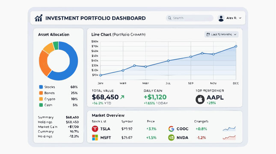The width and height of the screenshot is (276, 154).
Task: Click the Price column header
Action: pyautogui.click(x=151, y=121)
